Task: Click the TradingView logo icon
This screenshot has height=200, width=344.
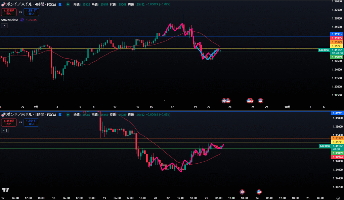Action: (5, 190)
